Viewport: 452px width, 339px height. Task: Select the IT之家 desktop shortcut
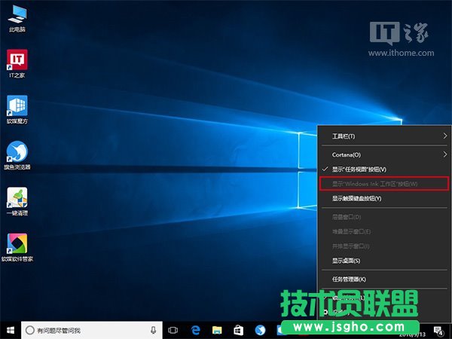(17, 64)
